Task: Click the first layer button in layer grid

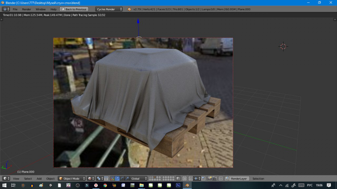Action: coord(150,177)
